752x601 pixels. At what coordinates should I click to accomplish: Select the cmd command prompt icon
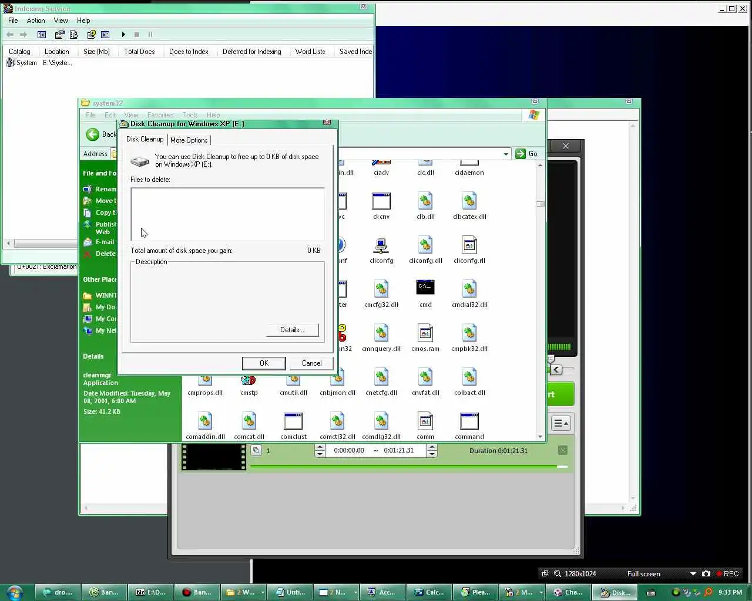[425, 288]
